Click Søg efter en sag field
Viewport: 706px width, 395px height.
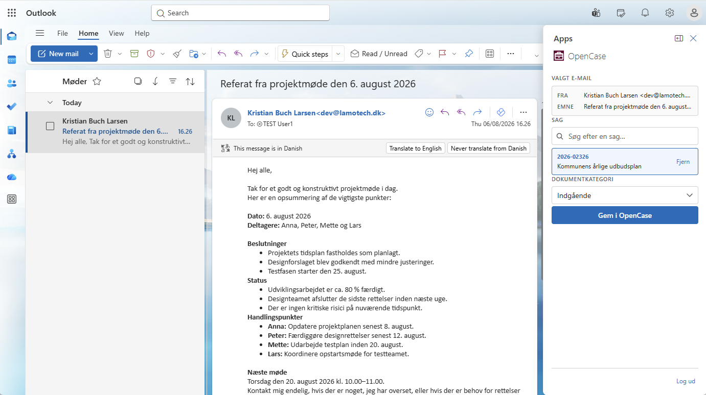click(625, 136)
